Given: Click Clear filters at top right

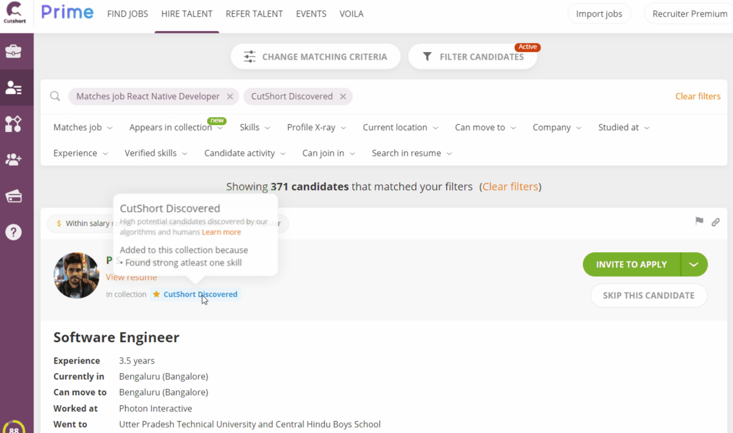Looking at the screenshot, I should click(698, 96).
